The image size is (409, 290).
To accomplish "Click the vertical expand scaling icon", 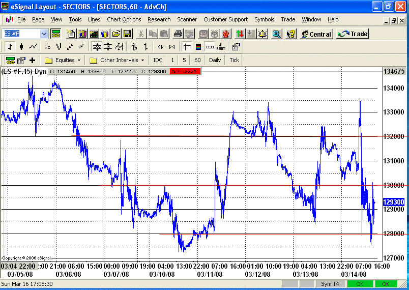I will click(x=119, y=47).
